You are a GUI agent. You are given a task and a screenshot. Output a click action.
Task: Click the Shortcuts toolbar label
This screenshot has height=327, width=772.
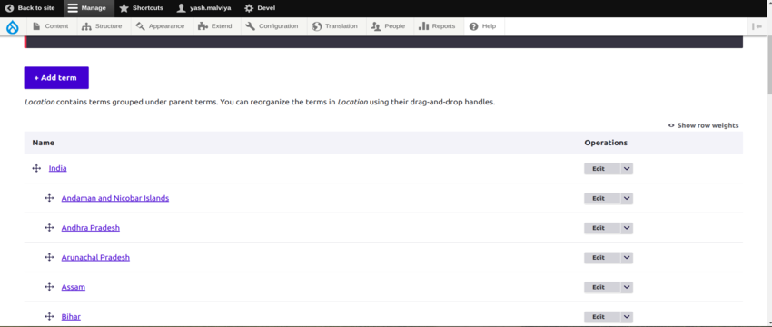[x=148, y=8]
